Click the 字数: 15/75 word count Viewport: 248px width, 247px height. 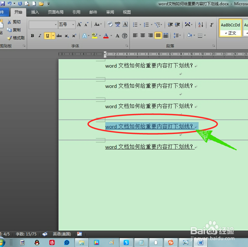tap(26, 234)
